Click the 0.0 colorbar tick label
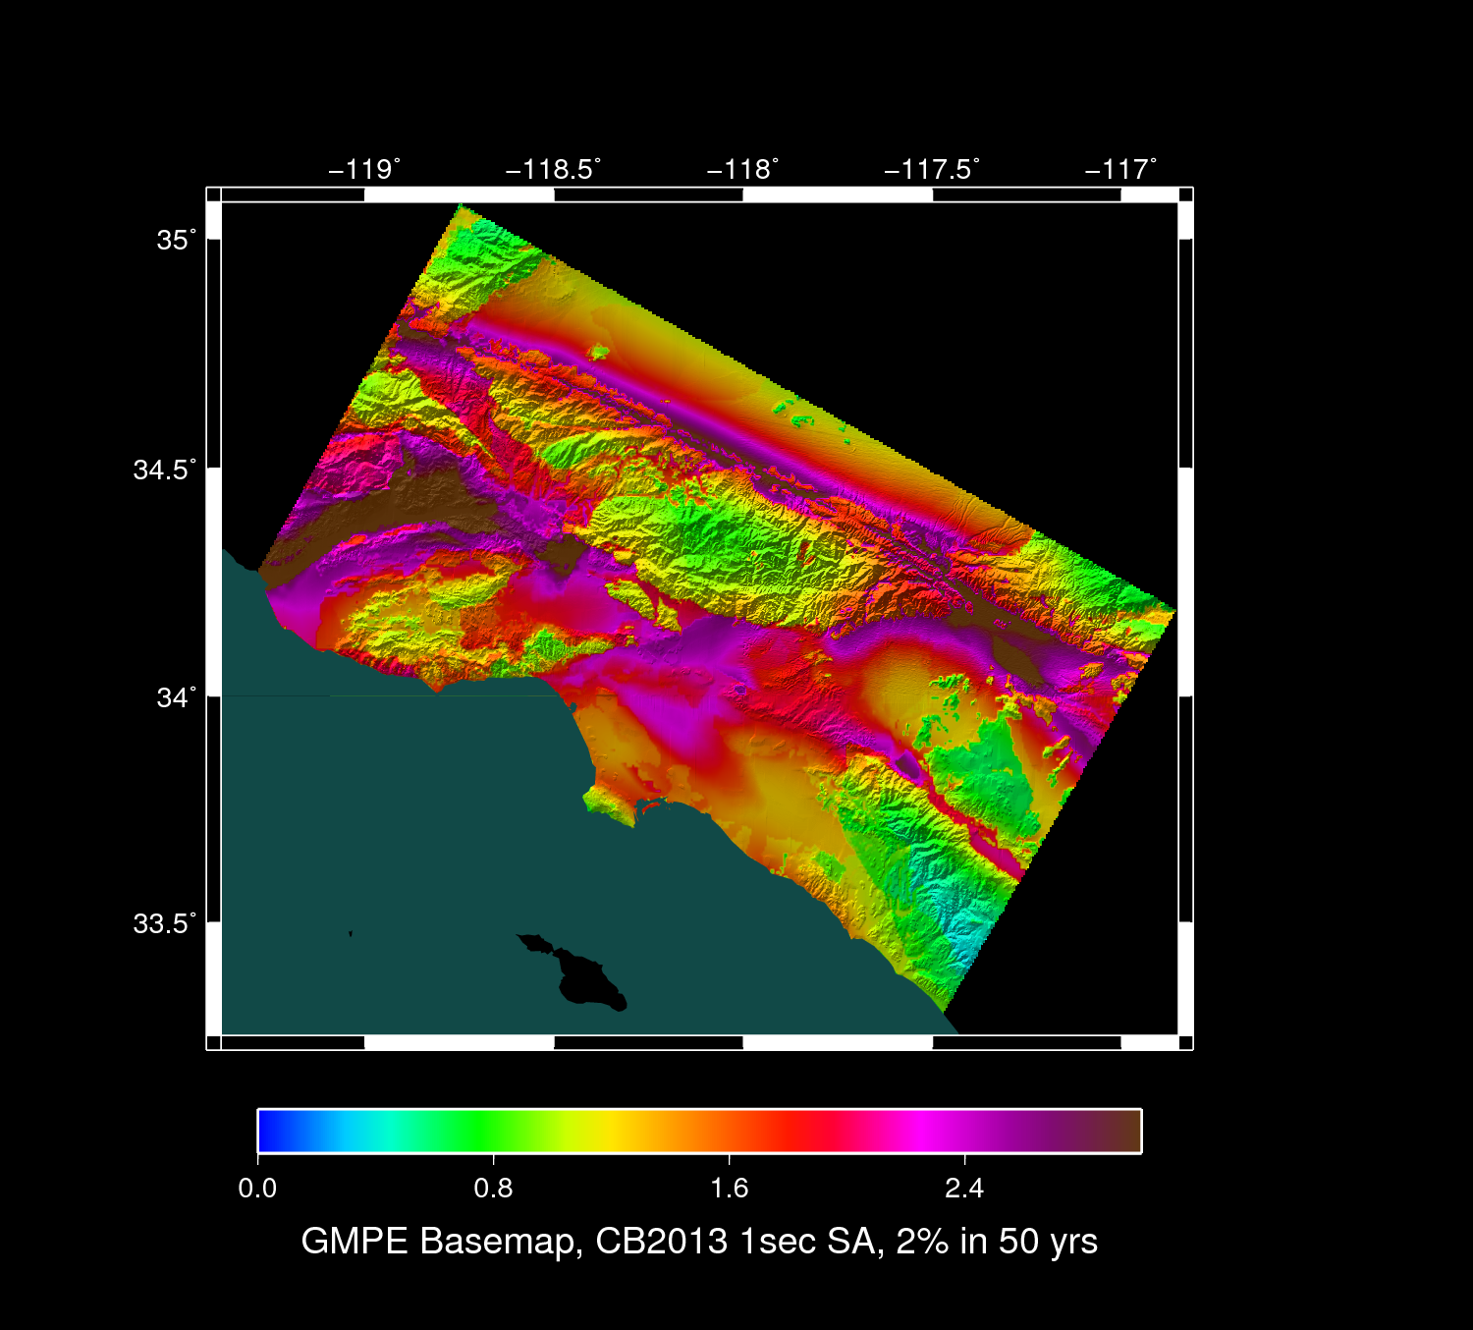The width and height of the screenshot is (1473, 1330). (x=257, y=1189)
